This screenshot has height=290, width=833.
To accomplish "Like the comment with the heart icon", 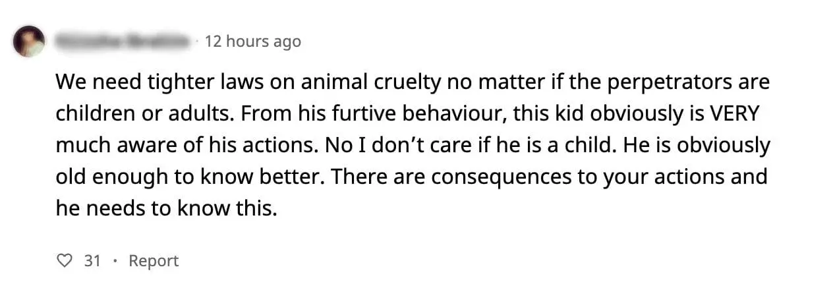I will coord(65,261).
